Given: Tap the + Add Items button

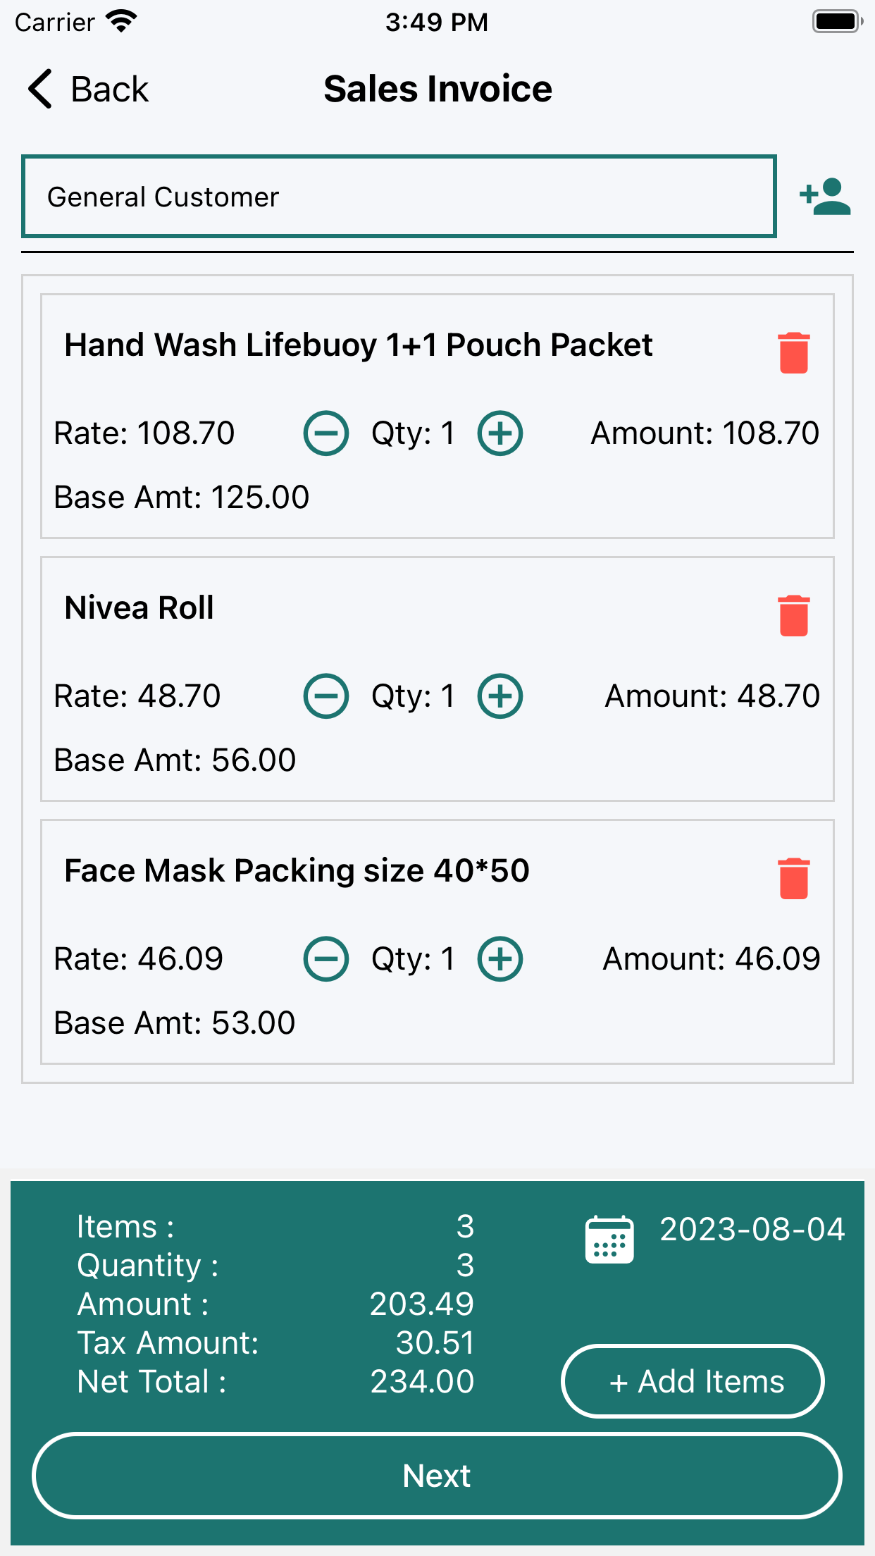Looking at the screenshot, I should [693, 1381].
